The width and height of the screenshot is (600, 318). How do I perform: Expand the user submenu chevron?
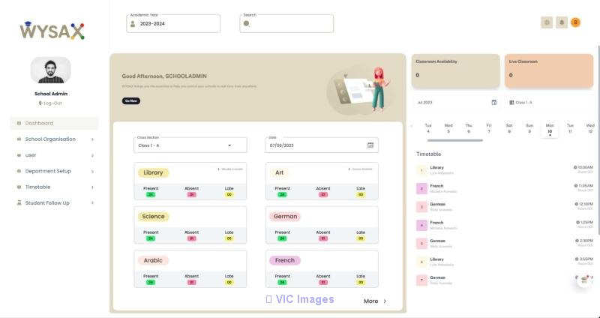point(92,156)
